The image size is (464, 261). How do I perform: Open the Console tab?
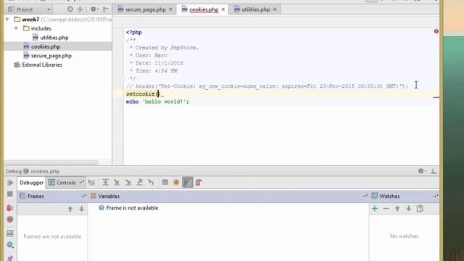(x=66, y=183)
